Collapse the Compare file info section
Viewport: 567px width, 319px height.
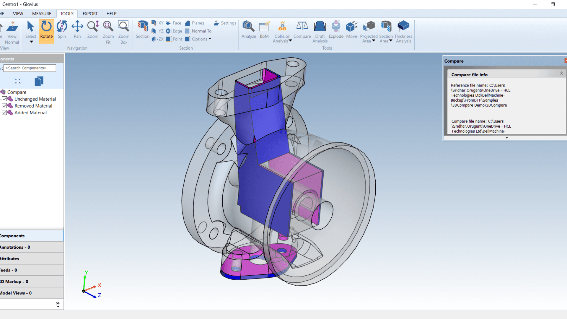point(561,73)
